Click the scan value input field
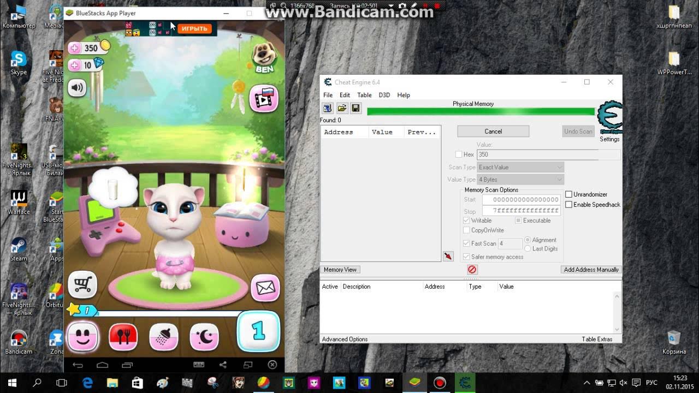Screen dimensions: 699x393 point(548,154)
